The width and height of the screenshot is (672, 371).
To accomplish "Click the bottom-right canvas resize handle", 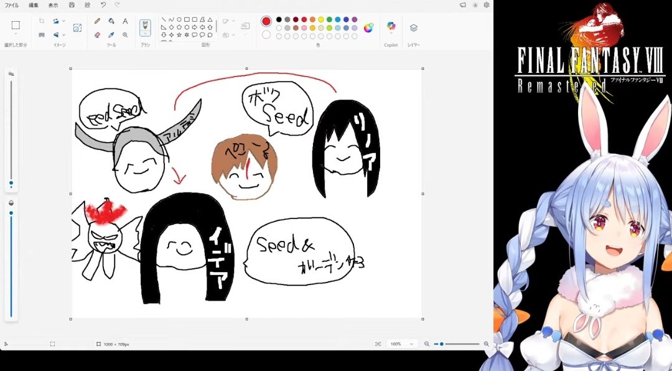I will pos(422,319).
